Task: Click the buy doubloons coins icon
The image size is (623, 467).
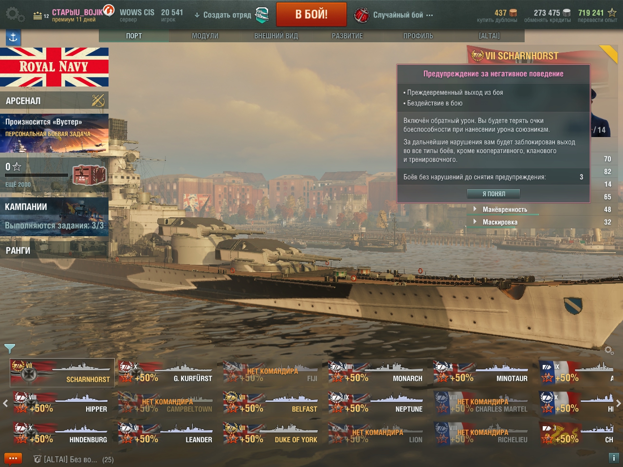Action: point(513,13)
